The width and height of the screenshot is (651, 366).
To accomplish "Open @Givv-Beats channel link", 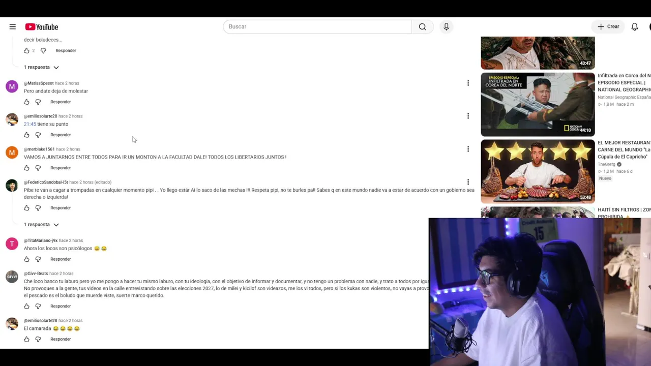I will [36, 273].
